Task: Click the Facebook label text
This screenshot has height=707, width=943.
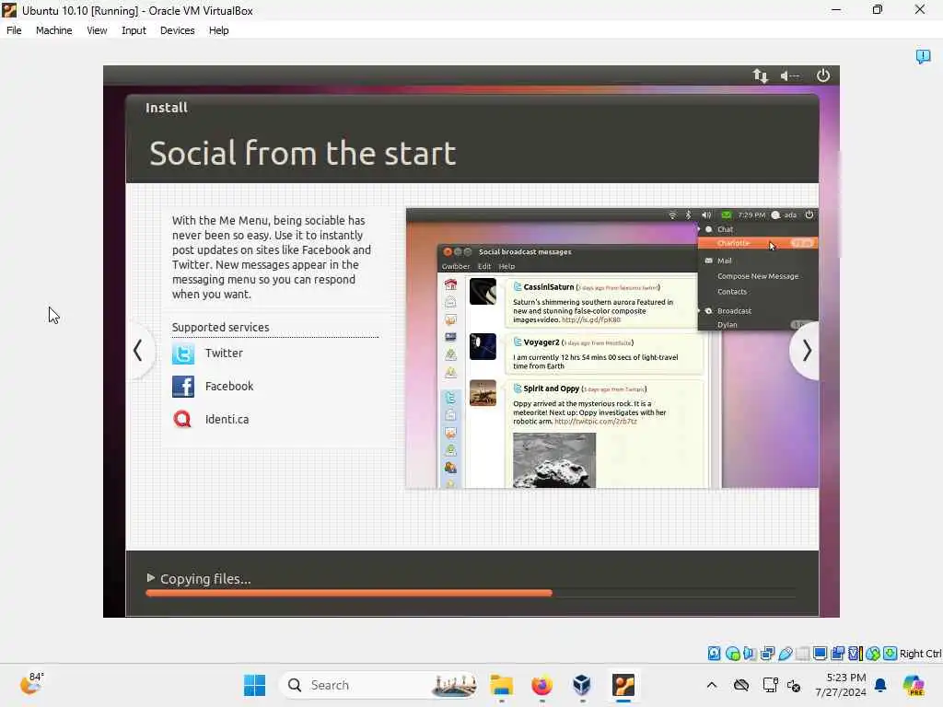Action: click(x=229, y=387)
